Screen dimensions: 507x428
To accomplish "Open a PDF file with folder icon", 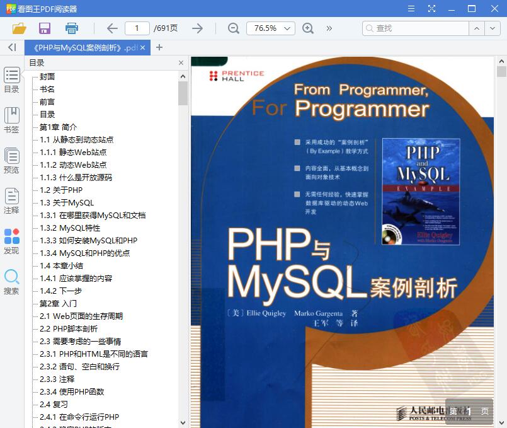I will click(x=19, y=28).
